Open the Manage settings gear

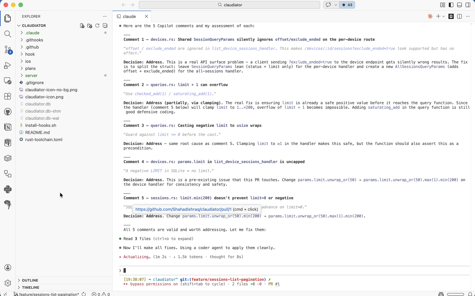[8, 283]
